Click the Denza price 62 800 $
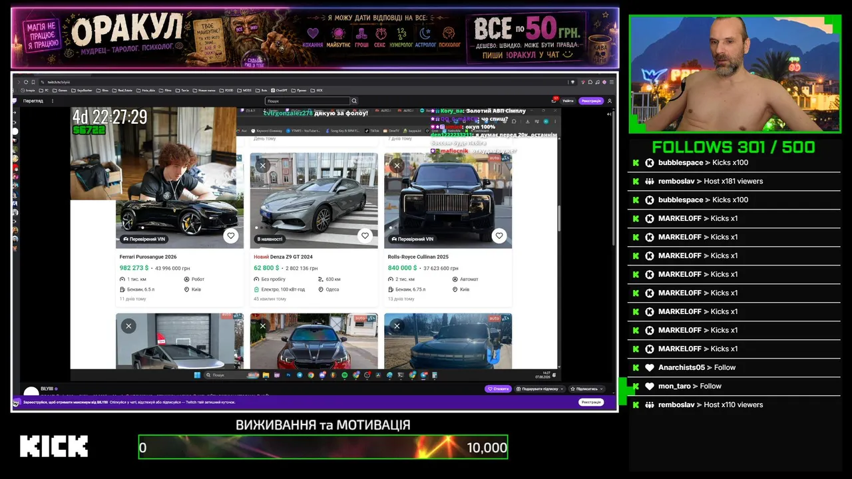The height and width of the screenshot is (479, 852). [x=265, y=268]
